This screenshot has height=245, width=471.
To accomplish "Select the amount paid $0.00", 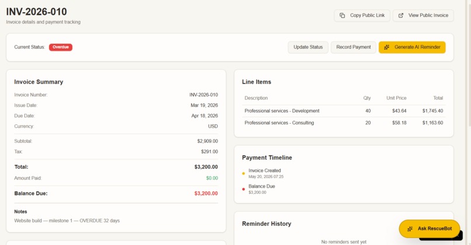I will pyautogui.click(x=212, y=178).
